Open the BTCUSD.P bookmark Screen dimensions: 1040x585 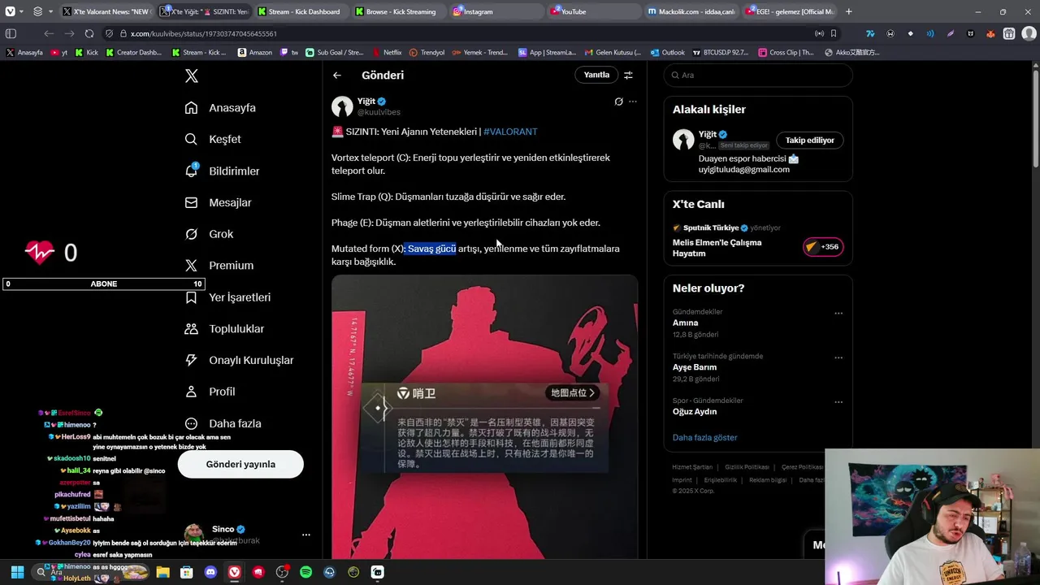tap(721, 52)
